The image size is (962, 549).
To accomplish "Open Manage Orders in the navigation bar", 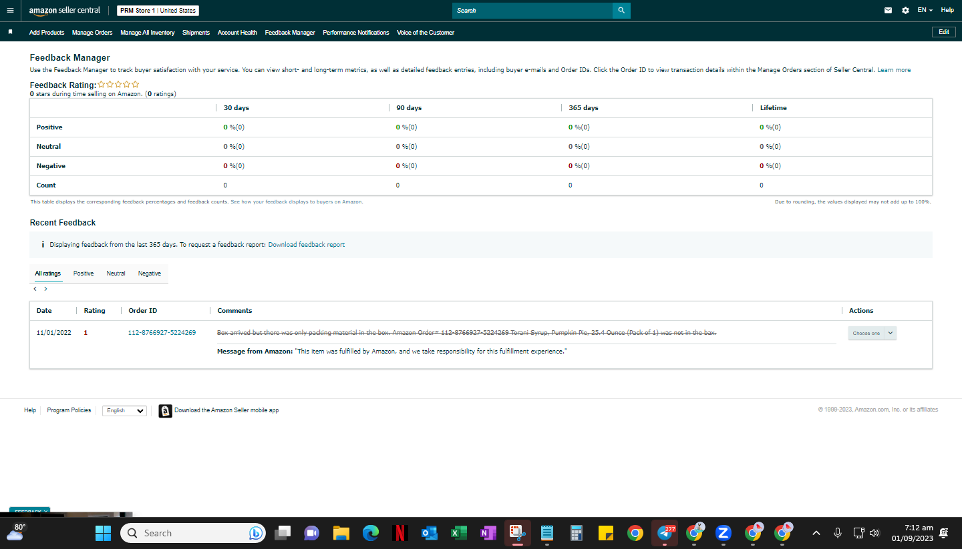I will click(x=92, y=33).
